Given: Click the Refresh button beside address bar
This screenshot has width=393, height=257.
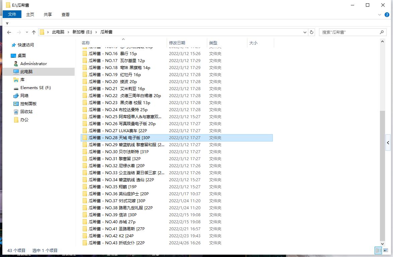Looking at the screenshot, I should pyautogui.click(x=312, y=32).
